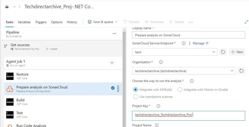Expand pipeline editor to full screen

[246, 22]
